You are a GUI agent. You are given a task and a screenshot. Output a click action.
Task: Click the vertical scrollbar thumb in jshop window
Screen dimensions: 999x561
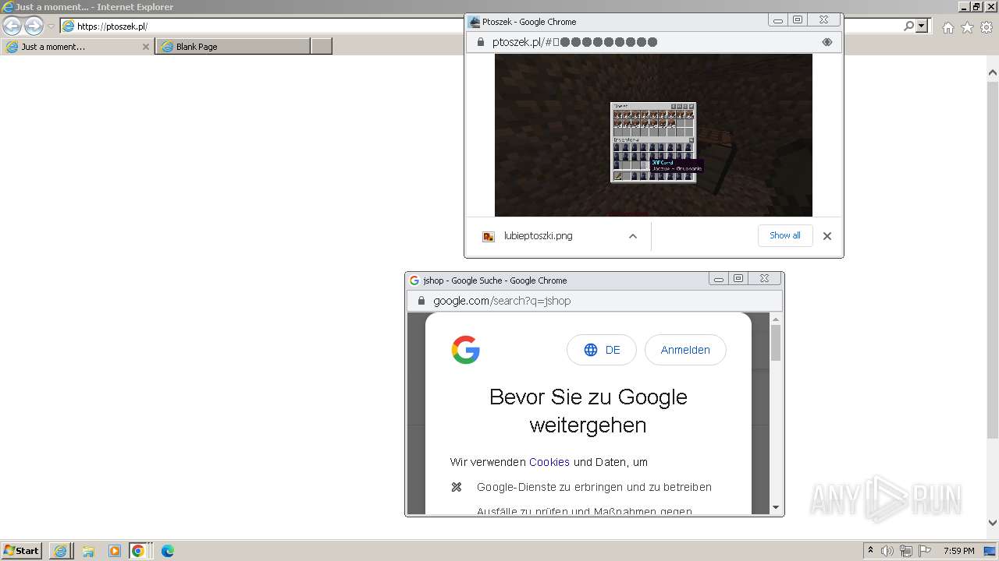(x=776, y=343)
